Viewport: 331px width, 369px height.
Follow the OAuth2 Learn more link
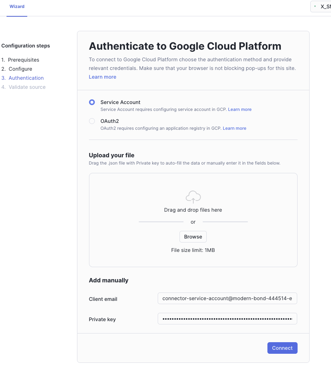coord(234,128)
